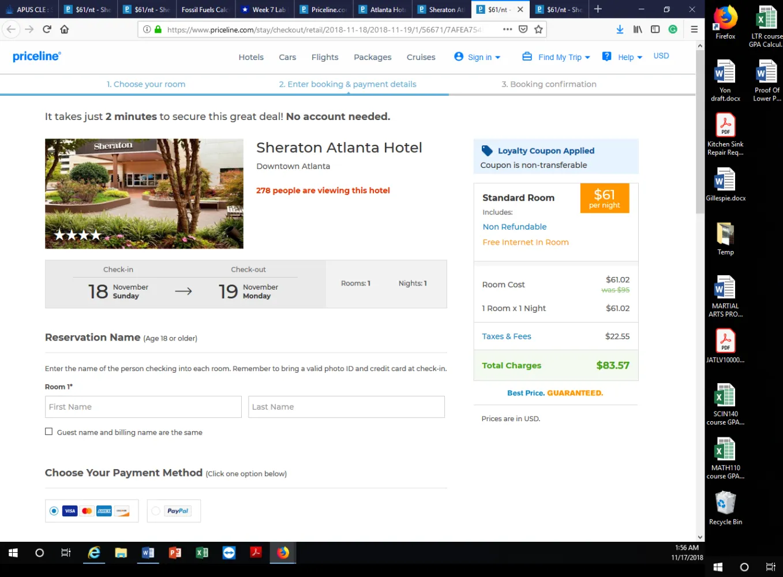Check guest name and billing same box
The width and height of the screenshot is (783, 577).
49,432
